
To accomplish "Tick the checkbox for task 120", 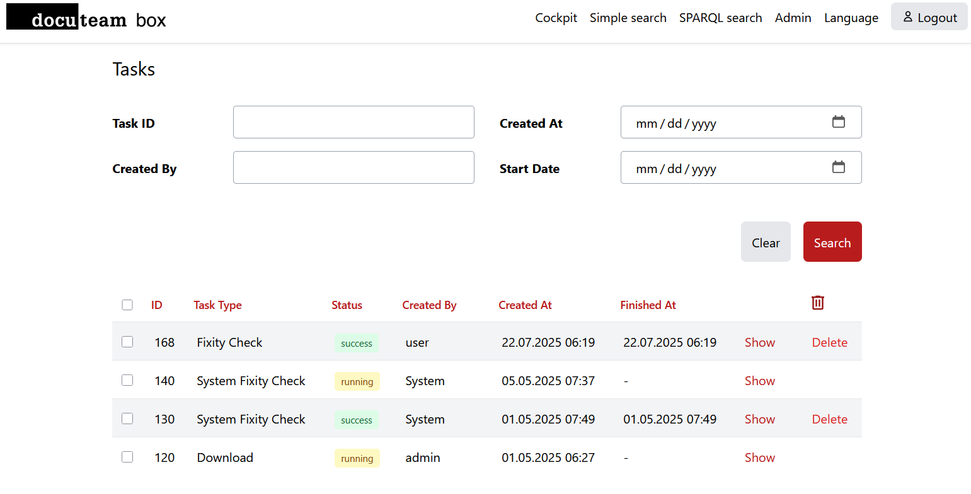I will (127, 457).
